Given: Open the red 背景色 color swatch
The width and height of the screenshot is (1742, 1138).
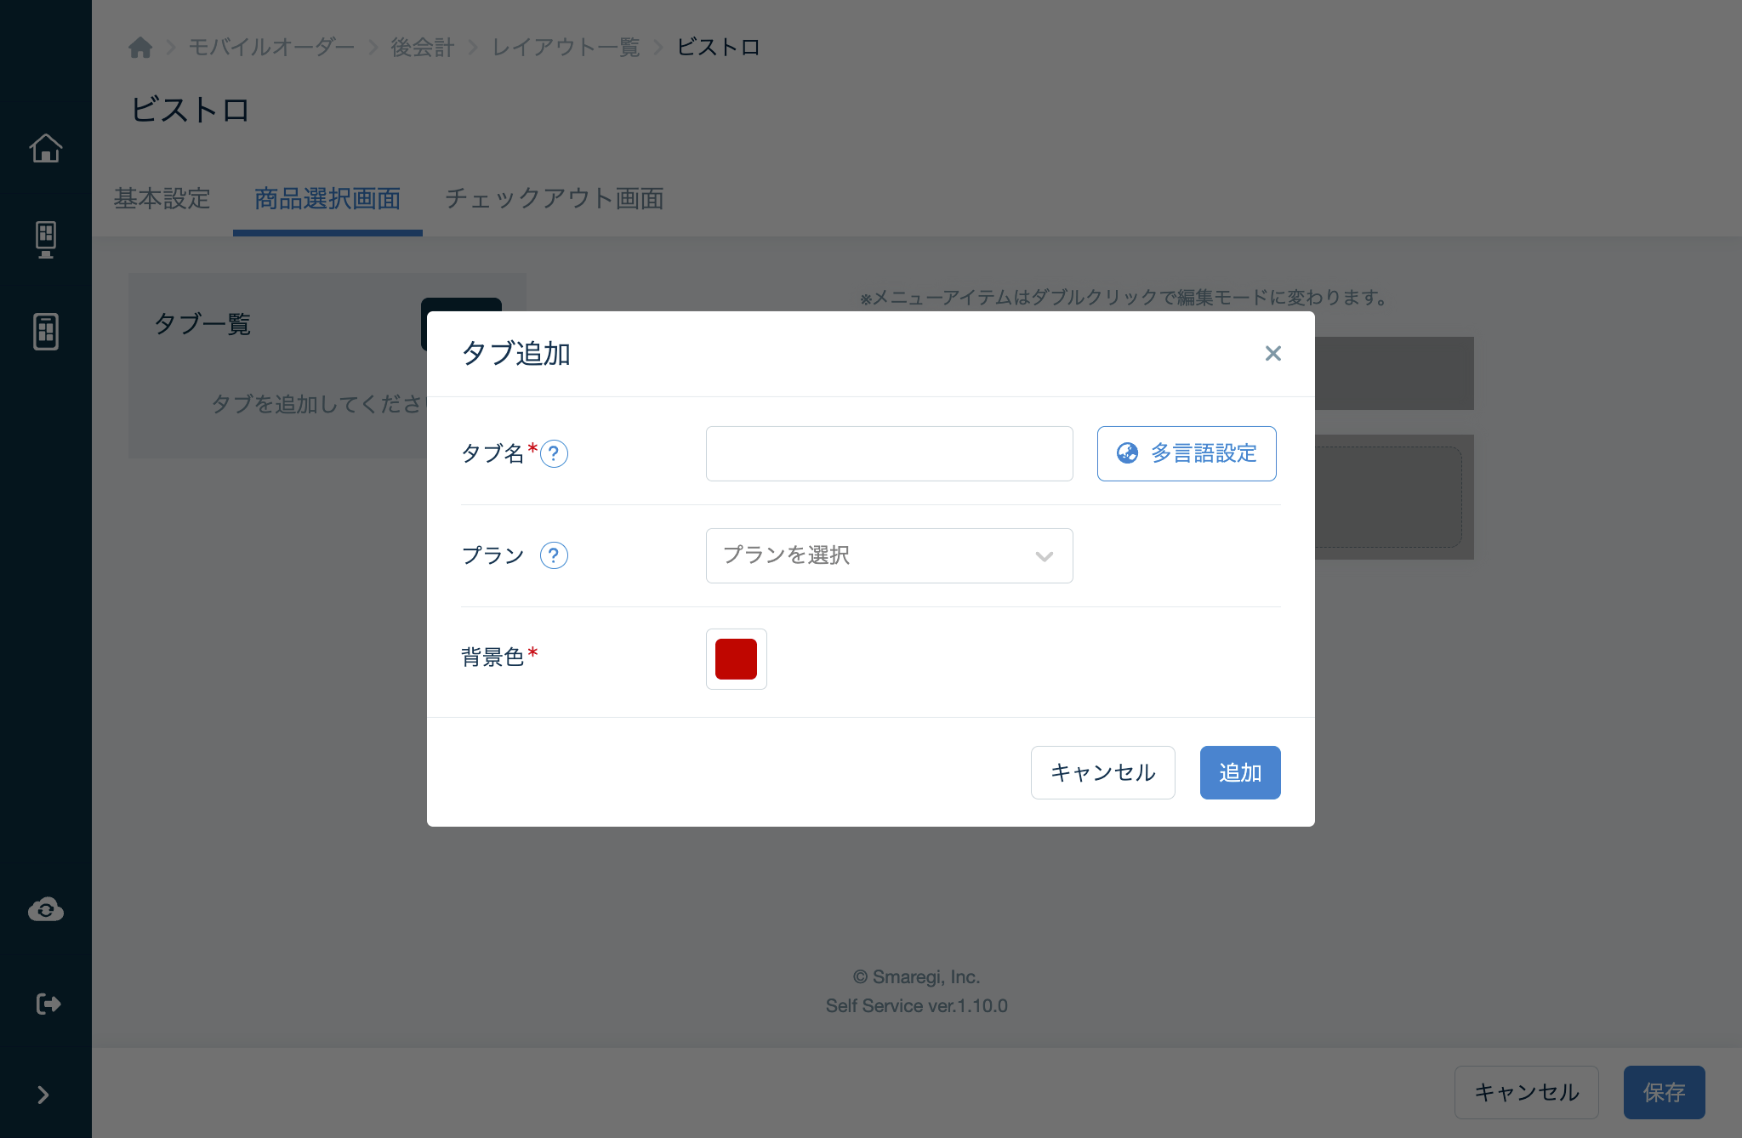Looking at the screenshot, I should [736, 658].
